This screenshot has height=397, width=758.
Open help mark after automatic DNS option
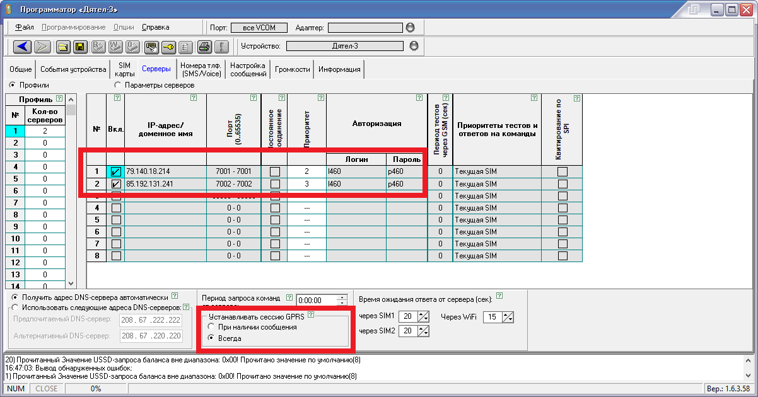175,295
